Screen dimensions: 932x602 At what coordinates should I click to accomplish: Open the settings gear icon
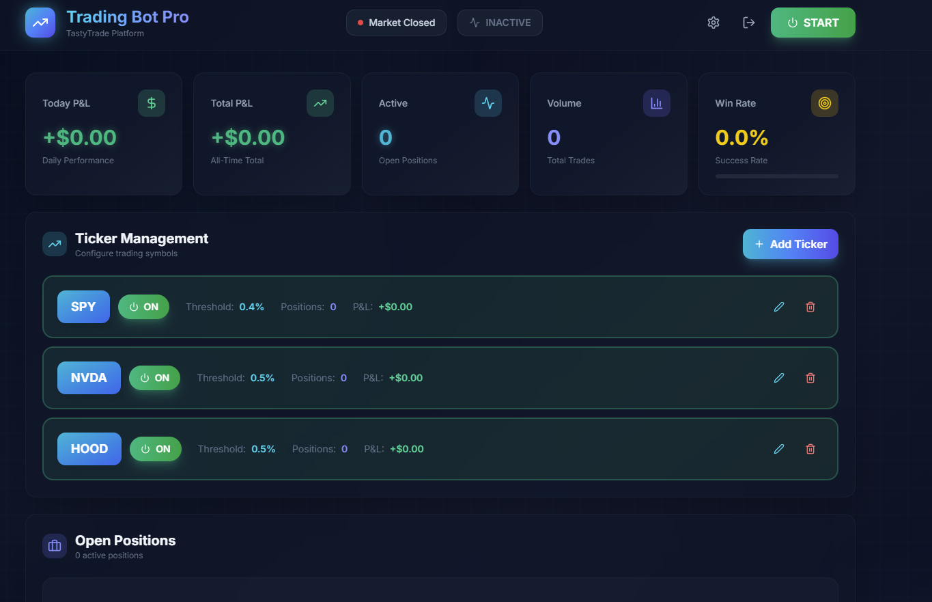714,23
